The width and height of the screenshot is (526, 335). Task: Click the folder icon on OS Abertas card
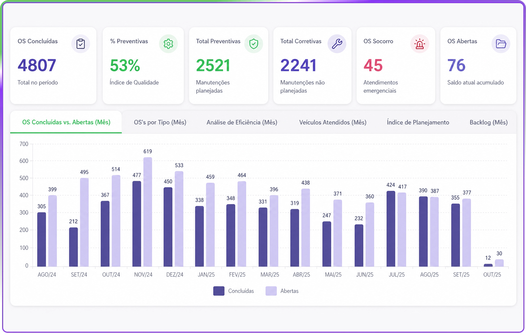tap(501, 44)
